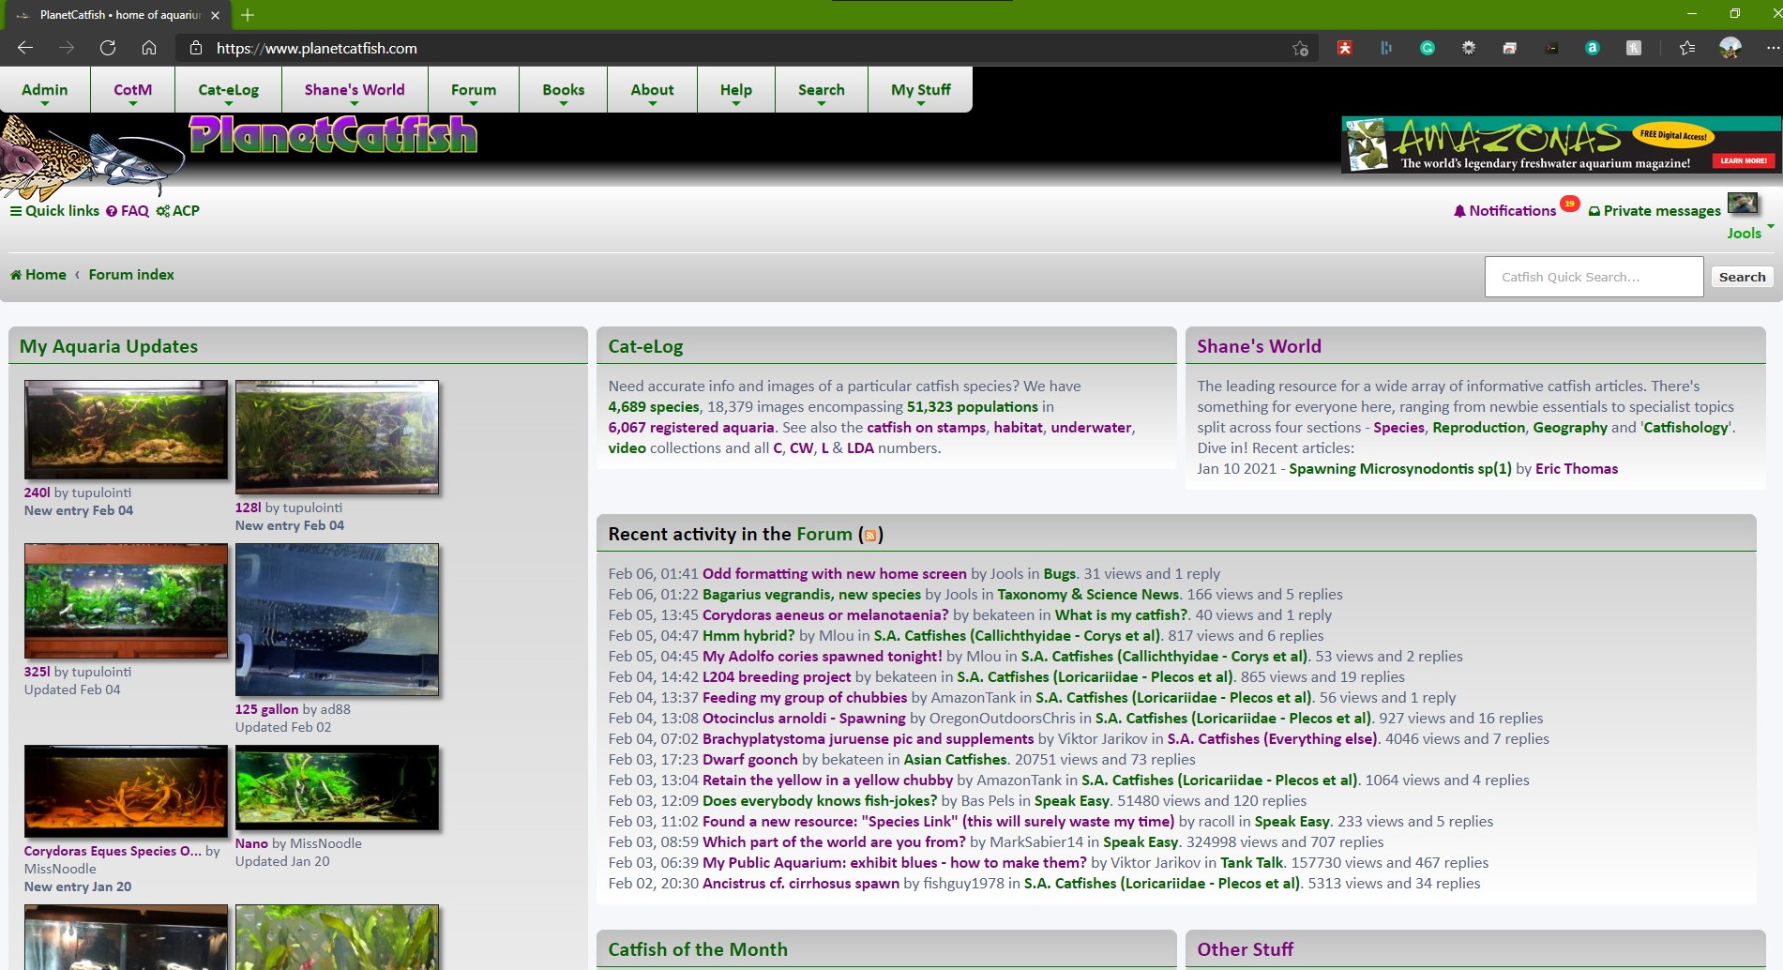The width and height of the screenshot is (1783, 970).
Task: Open the Amazonas magazine banner ad
Action: click(1561, 144)
